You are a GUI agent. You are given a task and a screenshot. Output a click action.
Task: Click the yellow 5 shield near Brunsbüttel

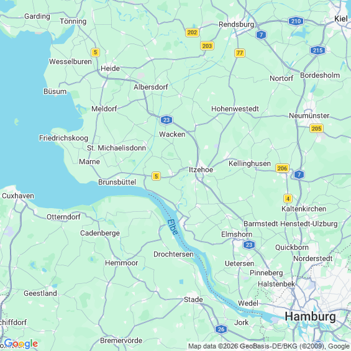pos(156,176)
